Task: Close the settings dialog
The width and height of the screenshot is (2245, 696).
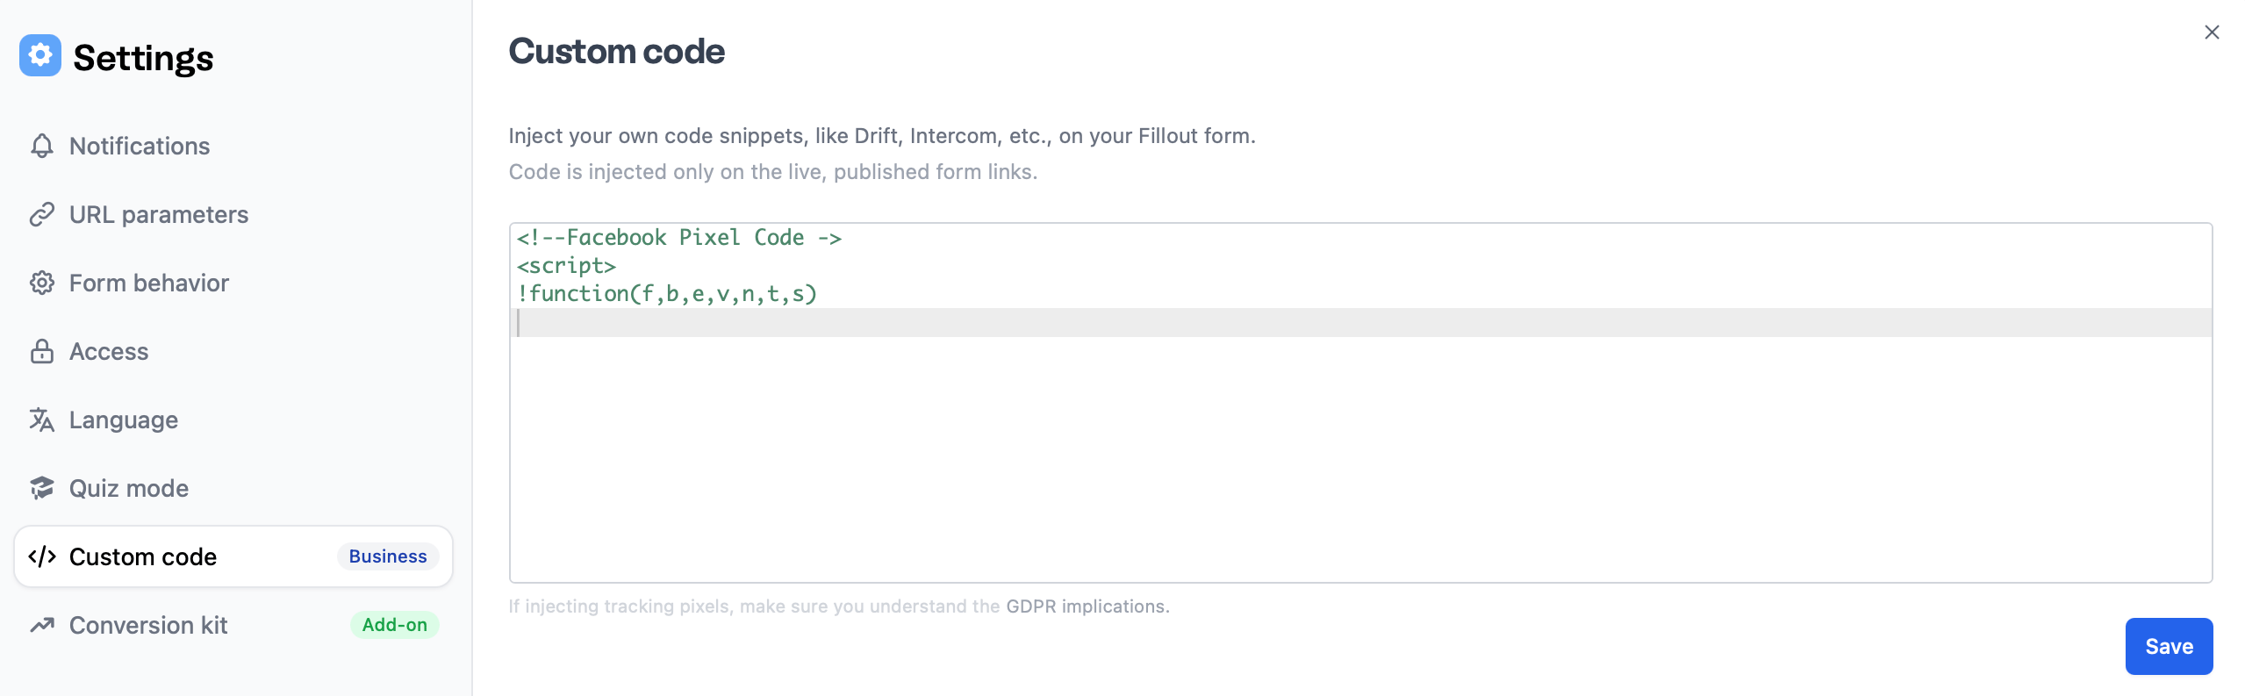Action: 2212,32
